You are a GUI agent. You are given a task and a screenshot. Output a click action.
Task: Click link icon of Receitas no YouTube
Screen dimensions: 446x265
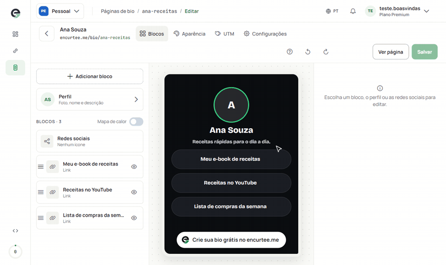click(x=52, y=192)
